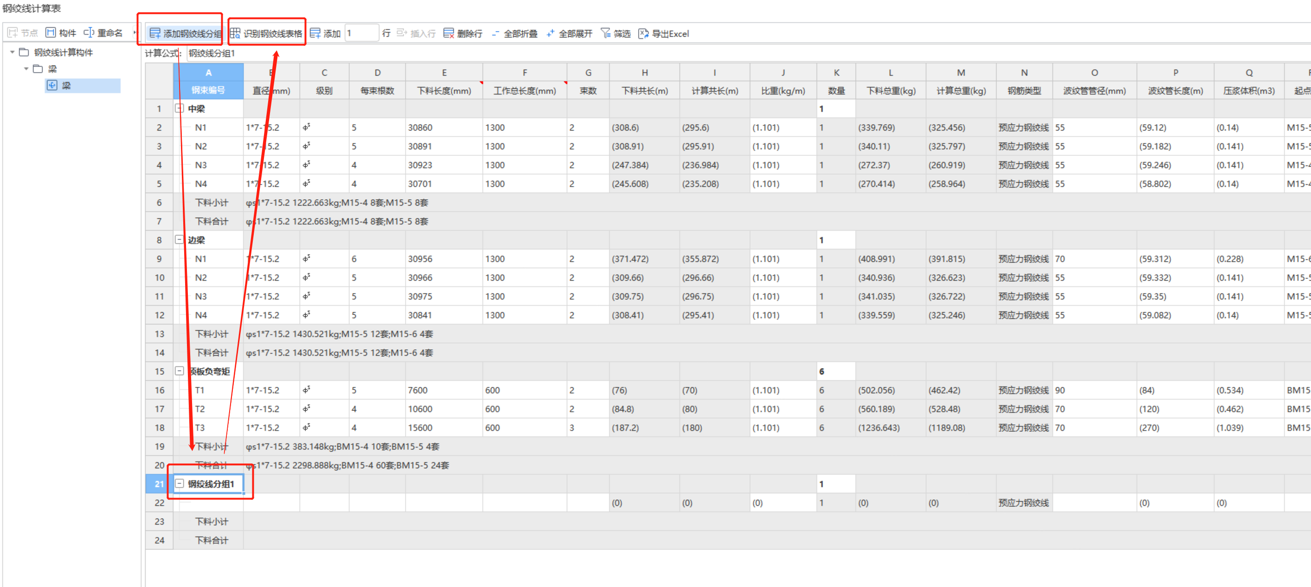The height and width of the screenshot is (587, 1311).
Task: Click the 筛选 filter funnel icon
Action: point(605,33)
